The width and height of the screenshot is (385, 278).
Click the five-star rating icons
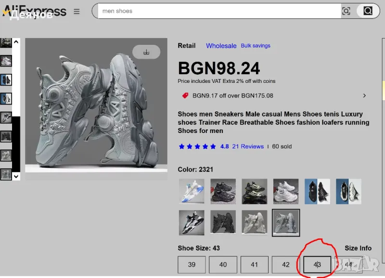coord(197,146)
